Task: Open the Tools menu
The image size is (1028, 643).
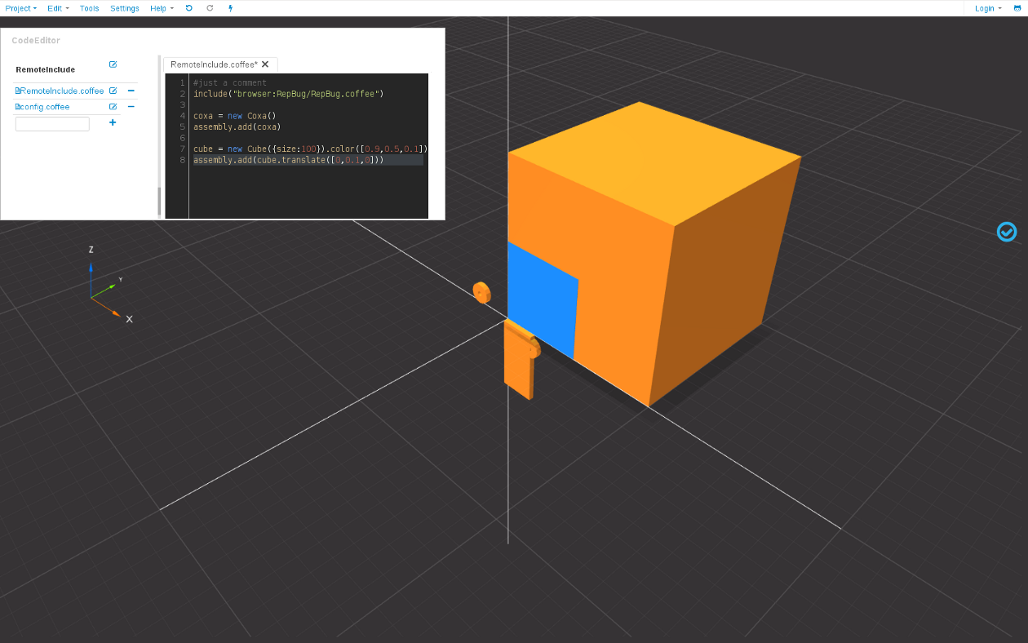Action: pyautogui.click(x=89, y=8)
